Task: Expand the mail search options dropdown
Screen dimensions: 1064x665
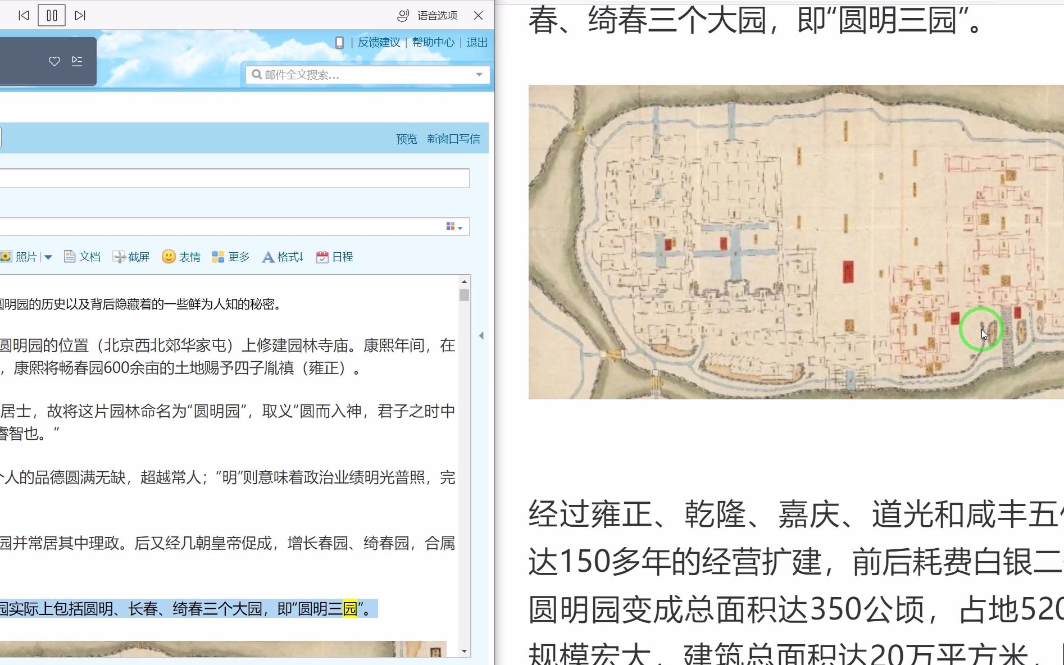Action: [479, 75]
